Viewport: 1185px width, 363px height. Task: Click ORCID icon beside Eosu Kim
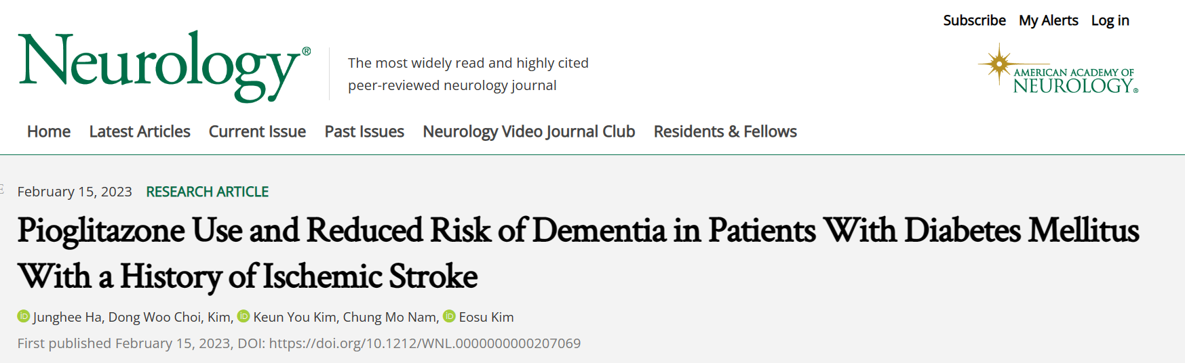(449, 316)
